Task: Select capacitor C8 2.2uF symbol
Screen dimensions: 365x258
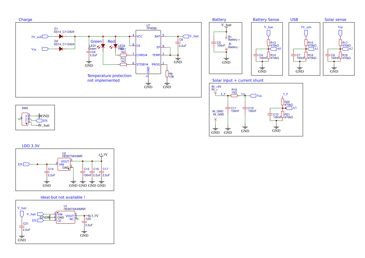Action: pyautogui.click(x=178, y=43)
